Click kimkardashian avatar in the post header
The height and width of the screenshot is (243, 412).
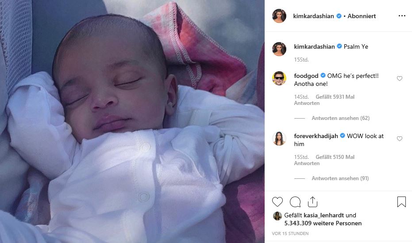pos(279,16)
